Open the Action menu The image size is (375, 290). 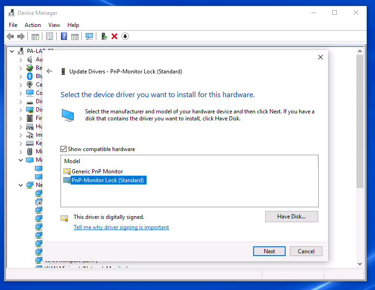coord(33,25)
